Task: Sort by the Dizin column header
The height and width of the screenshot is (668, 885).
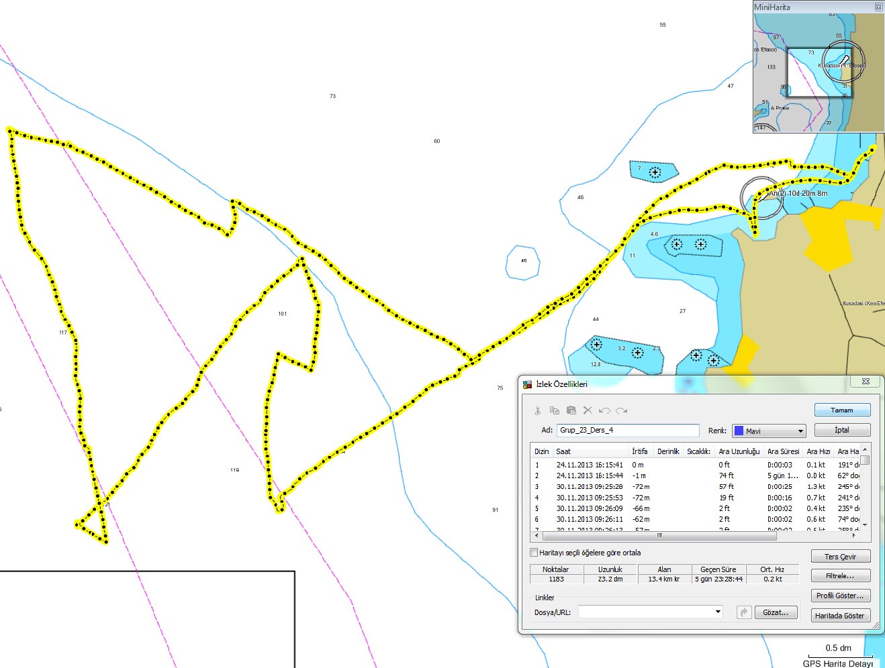Action: coord(542,451)
